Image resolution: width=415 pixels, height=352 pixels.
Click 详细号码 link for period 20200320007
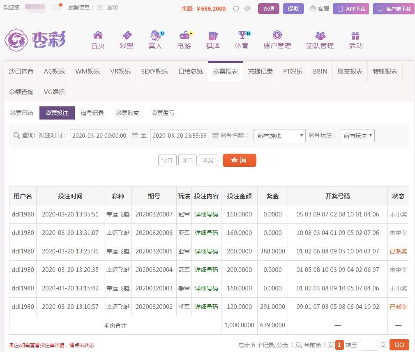(x=206, y=214)
